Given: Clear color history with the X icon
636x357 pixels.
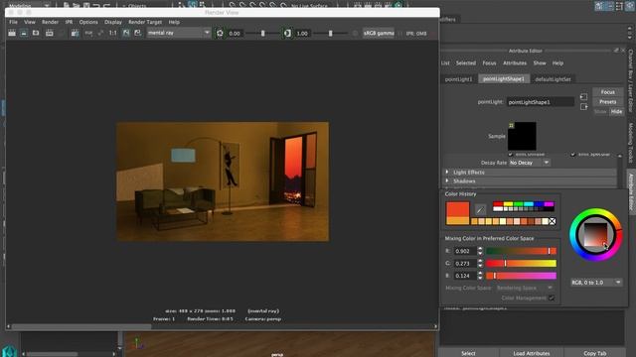Looking at the screenshot, I should coord(553,221).
